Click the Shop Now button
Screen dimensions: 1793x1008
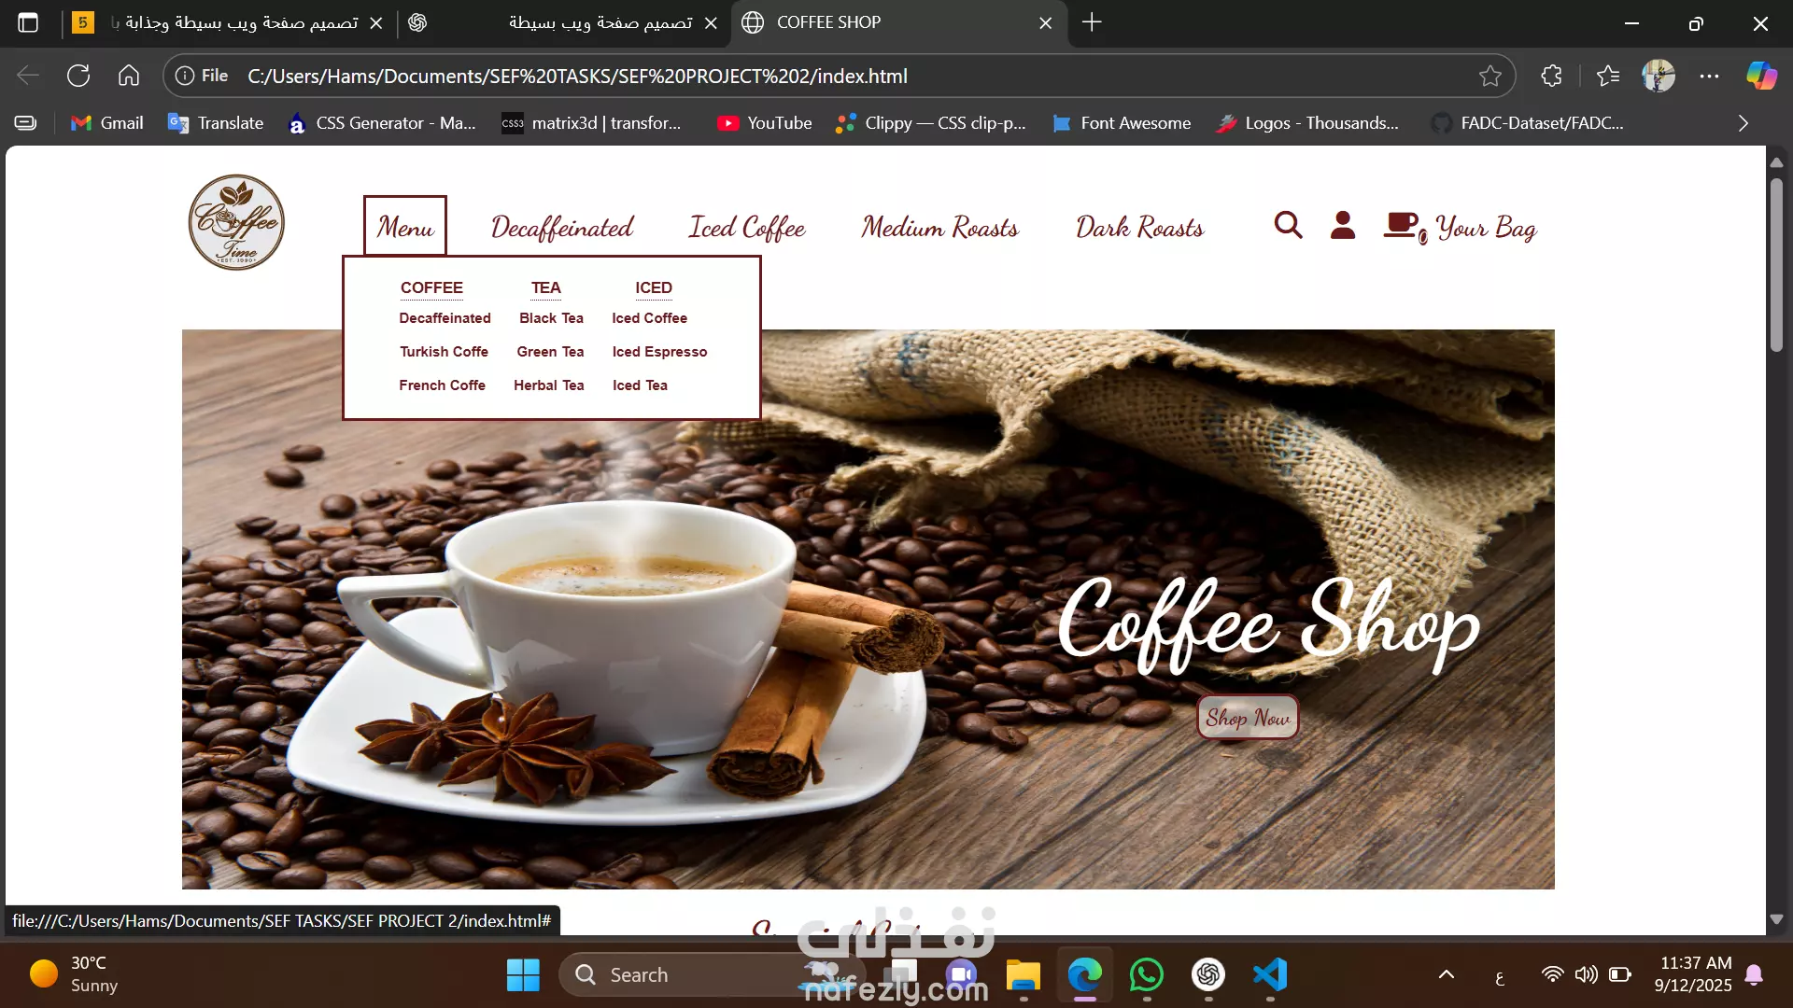click(1248, 718)
